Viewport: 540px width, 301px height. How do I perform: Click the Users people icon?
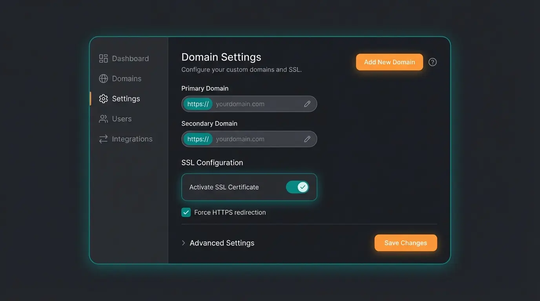[103, 118]
